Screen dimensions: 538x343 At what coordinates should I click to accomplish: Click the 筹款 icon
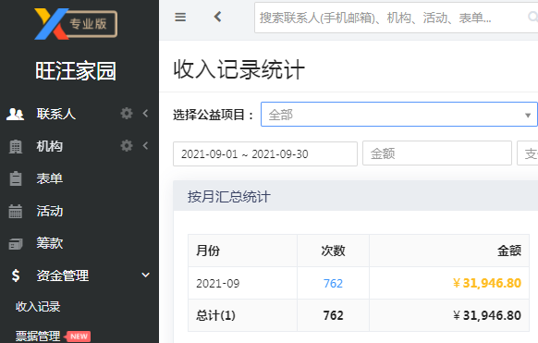(x=15, y=244)
